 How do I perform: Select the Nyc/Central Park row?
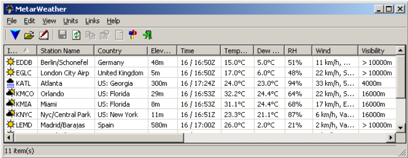(200, 114)
